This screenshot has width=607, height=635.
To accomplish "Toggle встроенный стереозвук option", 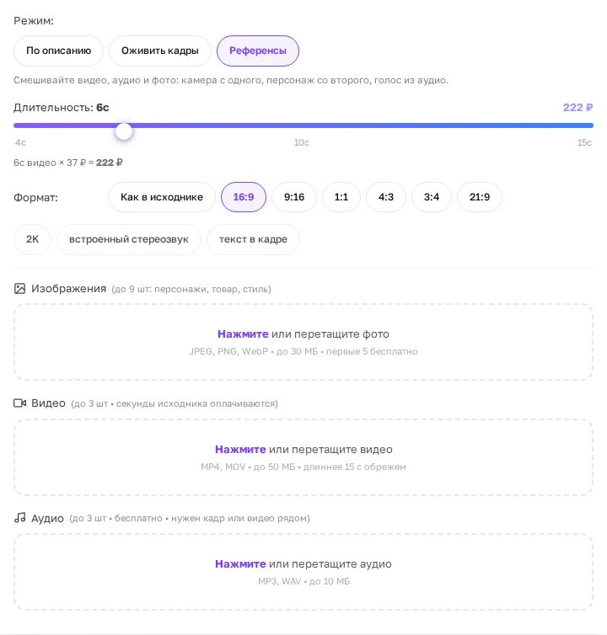I will [x=128, y=239].
